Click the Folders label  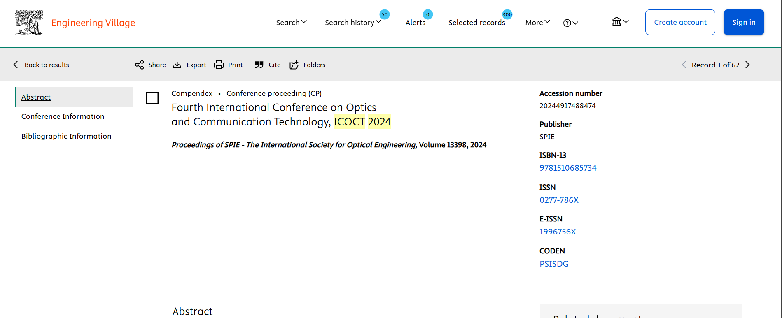(x=314, y=65)
